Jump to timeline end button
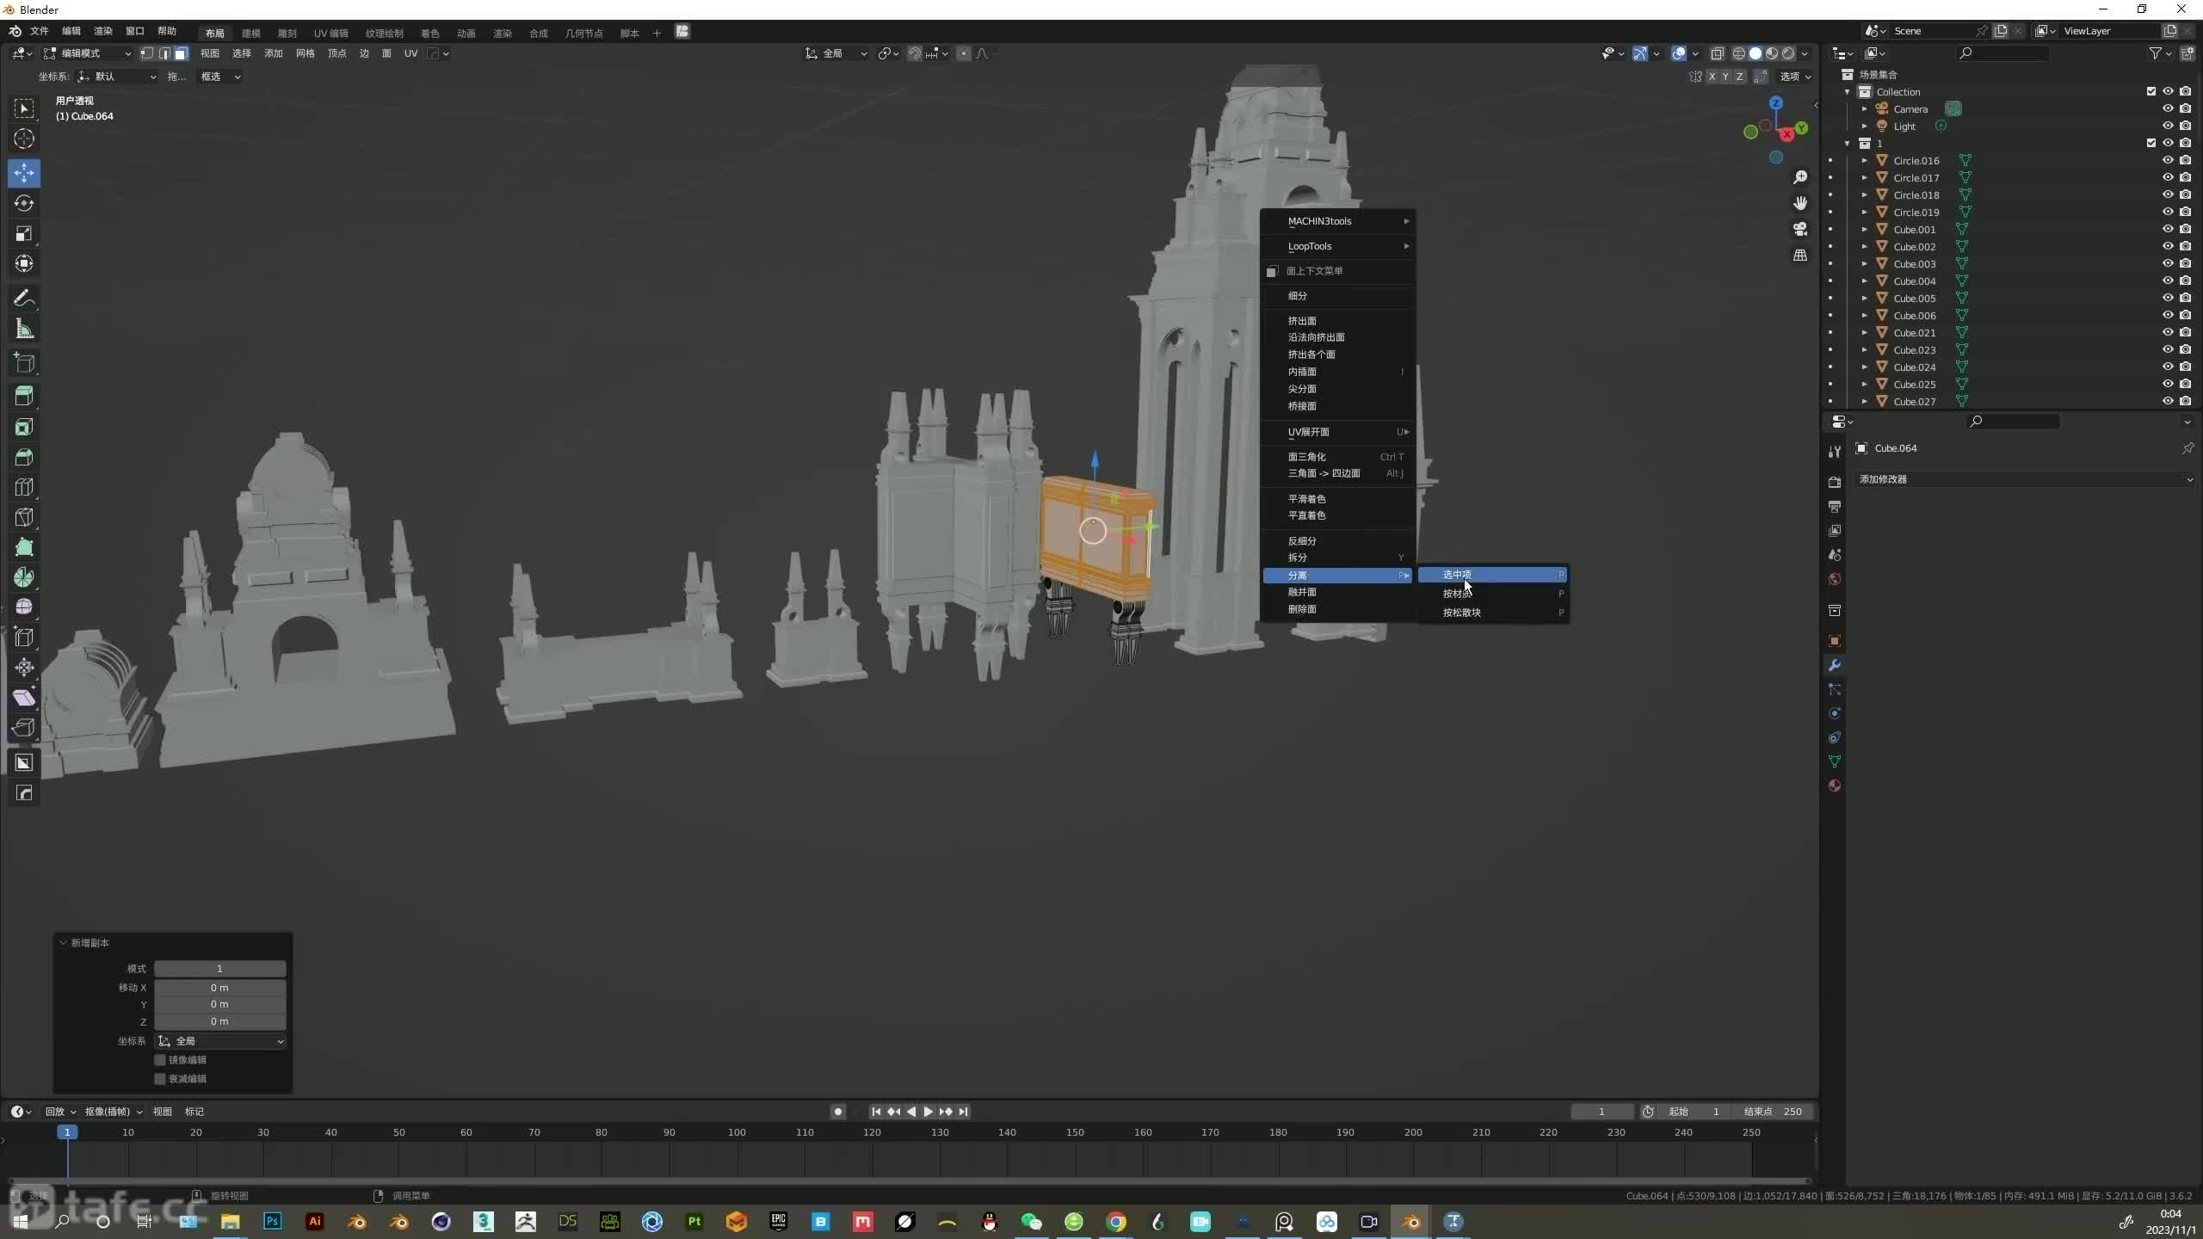Viewport: 2203px width, 1239px height. pos(963,1112)
